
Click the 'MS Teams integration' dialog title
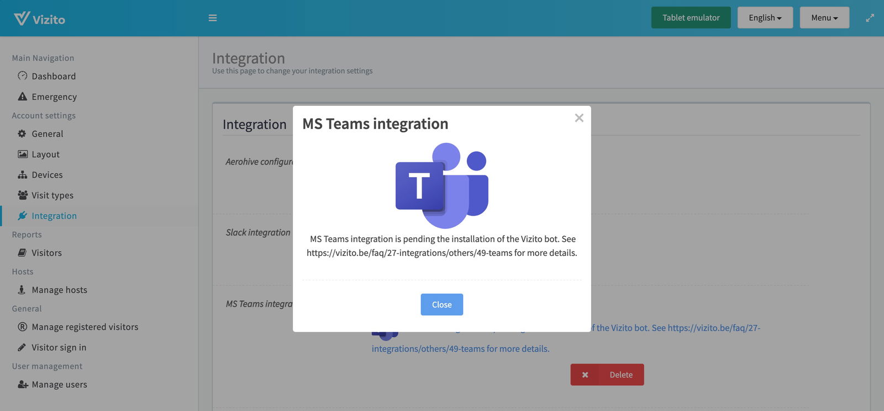(x=375, y=124)
